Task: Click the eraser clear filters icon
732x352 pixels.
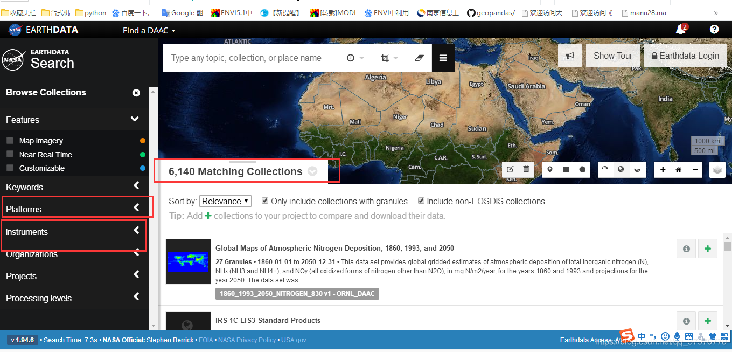Action: (420, 58)
